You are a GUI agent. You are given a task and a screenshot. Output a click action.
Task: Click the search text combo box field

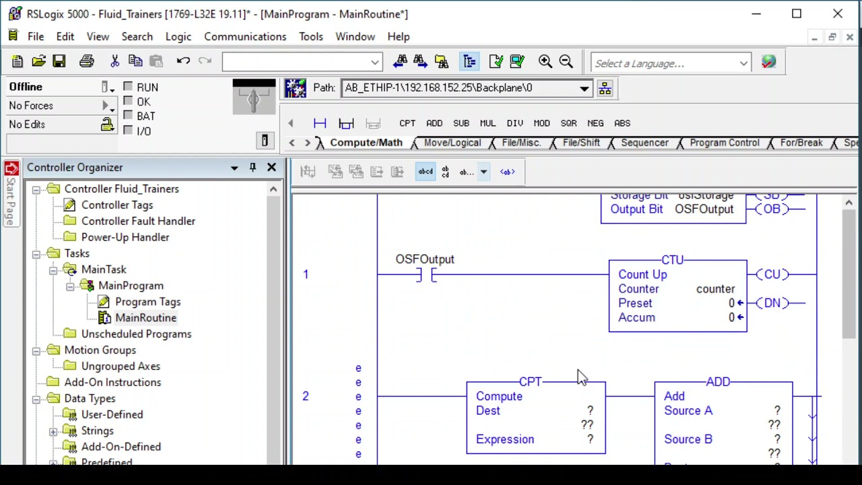[x=302, y=63]
